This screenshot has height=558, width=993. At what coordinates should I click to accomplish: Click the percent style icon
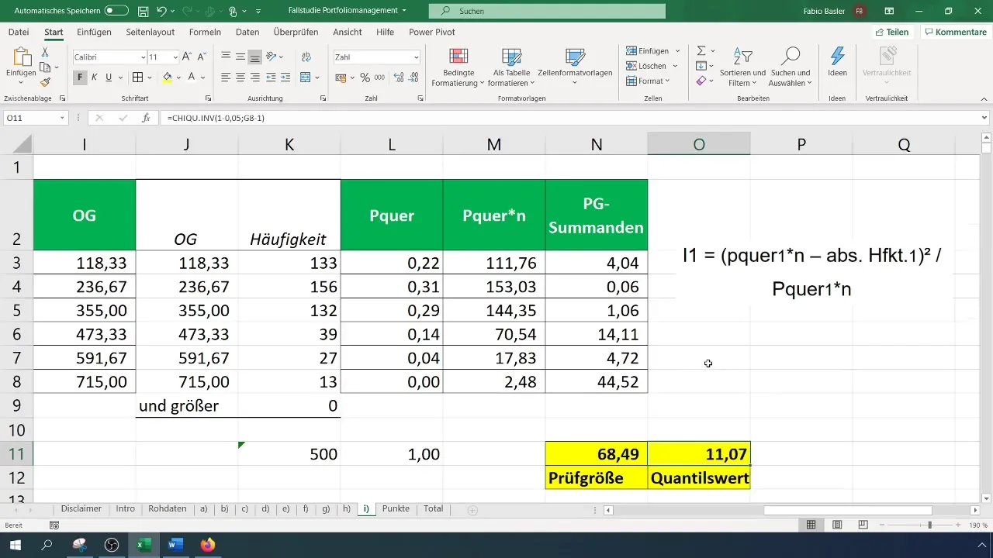[x=364, y=77]
